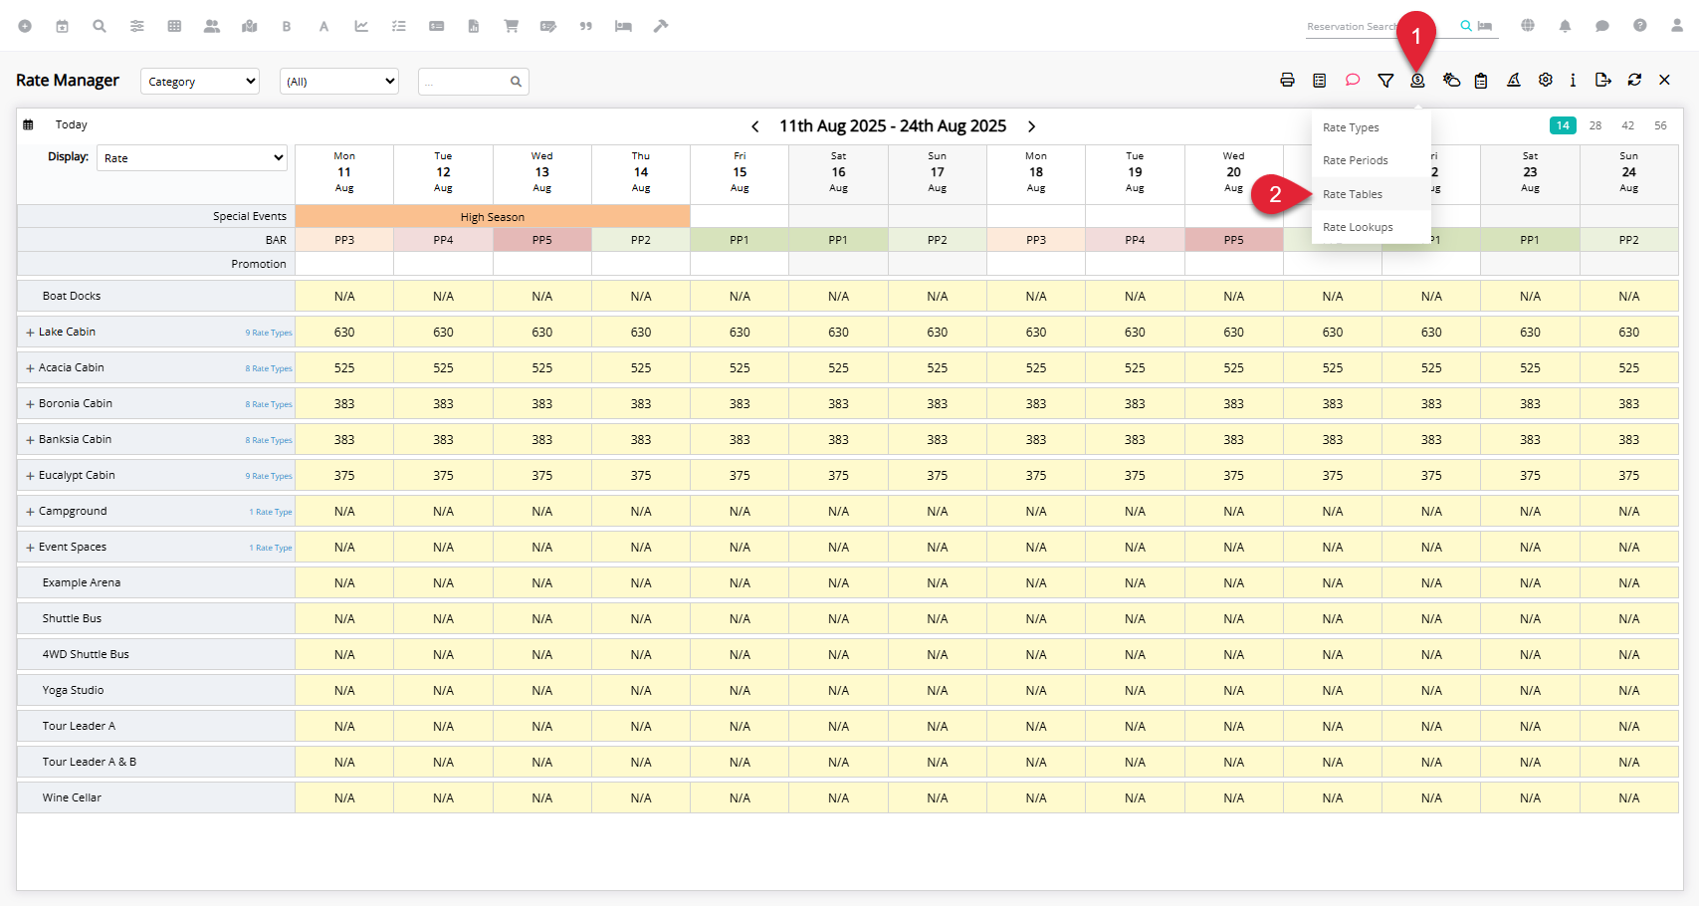Screen dimensions: 1699x906
Task: Click the quotation marks icon
Action: [586, 26]
